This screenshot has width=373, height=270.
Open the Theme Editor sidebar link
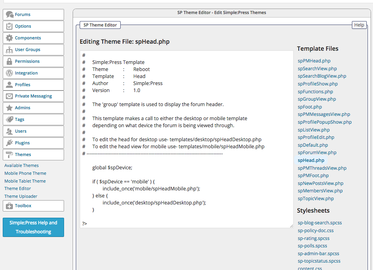(x=18, y=188)
